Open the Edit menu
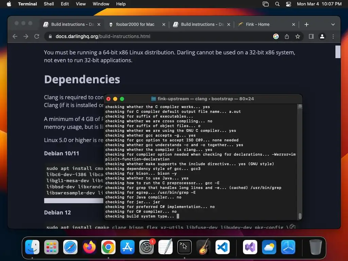This screenshot has height=261, width=348. (x=65, y=4)
